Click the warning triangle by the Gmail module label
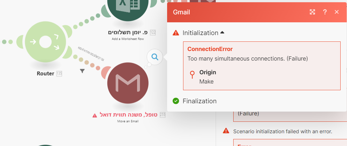The width and height of the screenshot is (347, 146). pyautogui.click(x=95, y=115)
